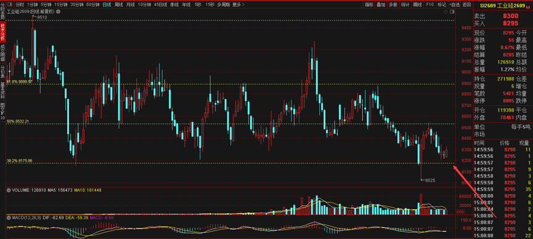Click the 多股 multi-stock button

[x=393, y=5]
